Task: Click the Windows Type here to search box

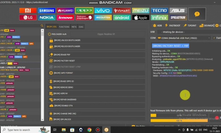Action: point(26,130)
